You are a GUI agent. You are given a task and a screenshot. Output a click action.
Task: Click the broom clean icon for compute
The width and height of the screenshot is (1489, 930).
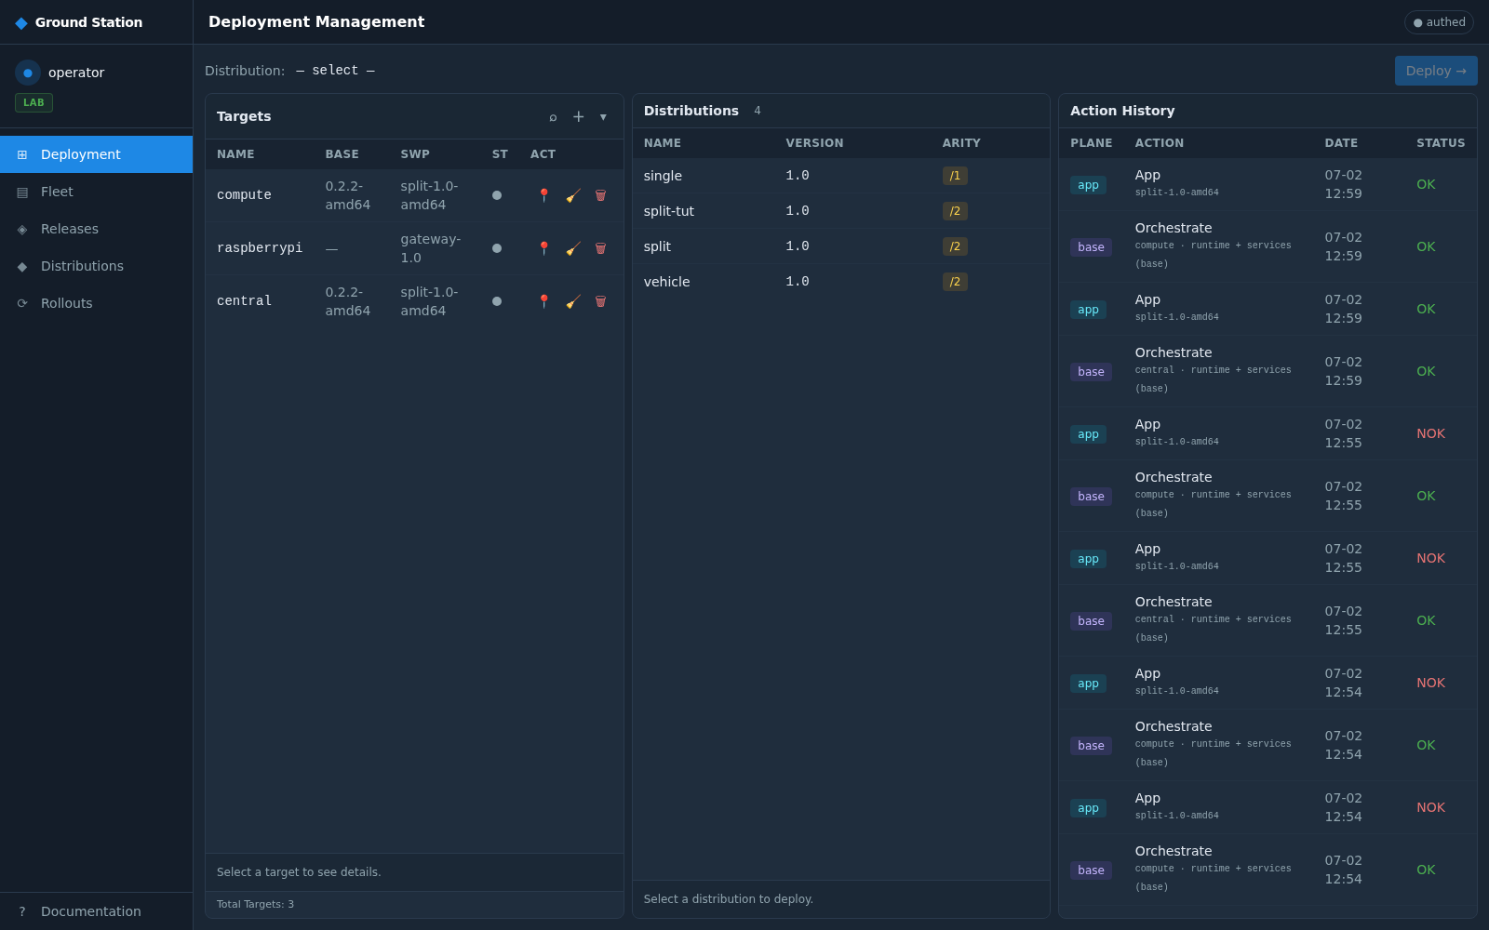(x=573, y=195)
